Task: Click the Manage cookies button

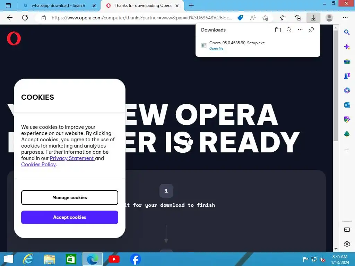Action: tap(70, 197)
